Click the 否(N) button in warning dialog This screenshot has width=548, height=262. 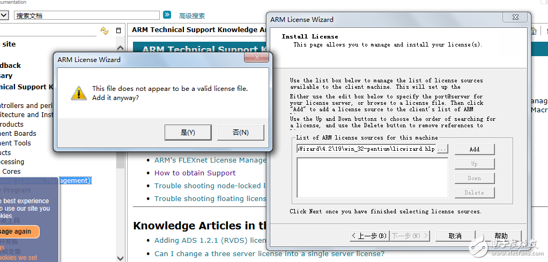coord(240,133)
